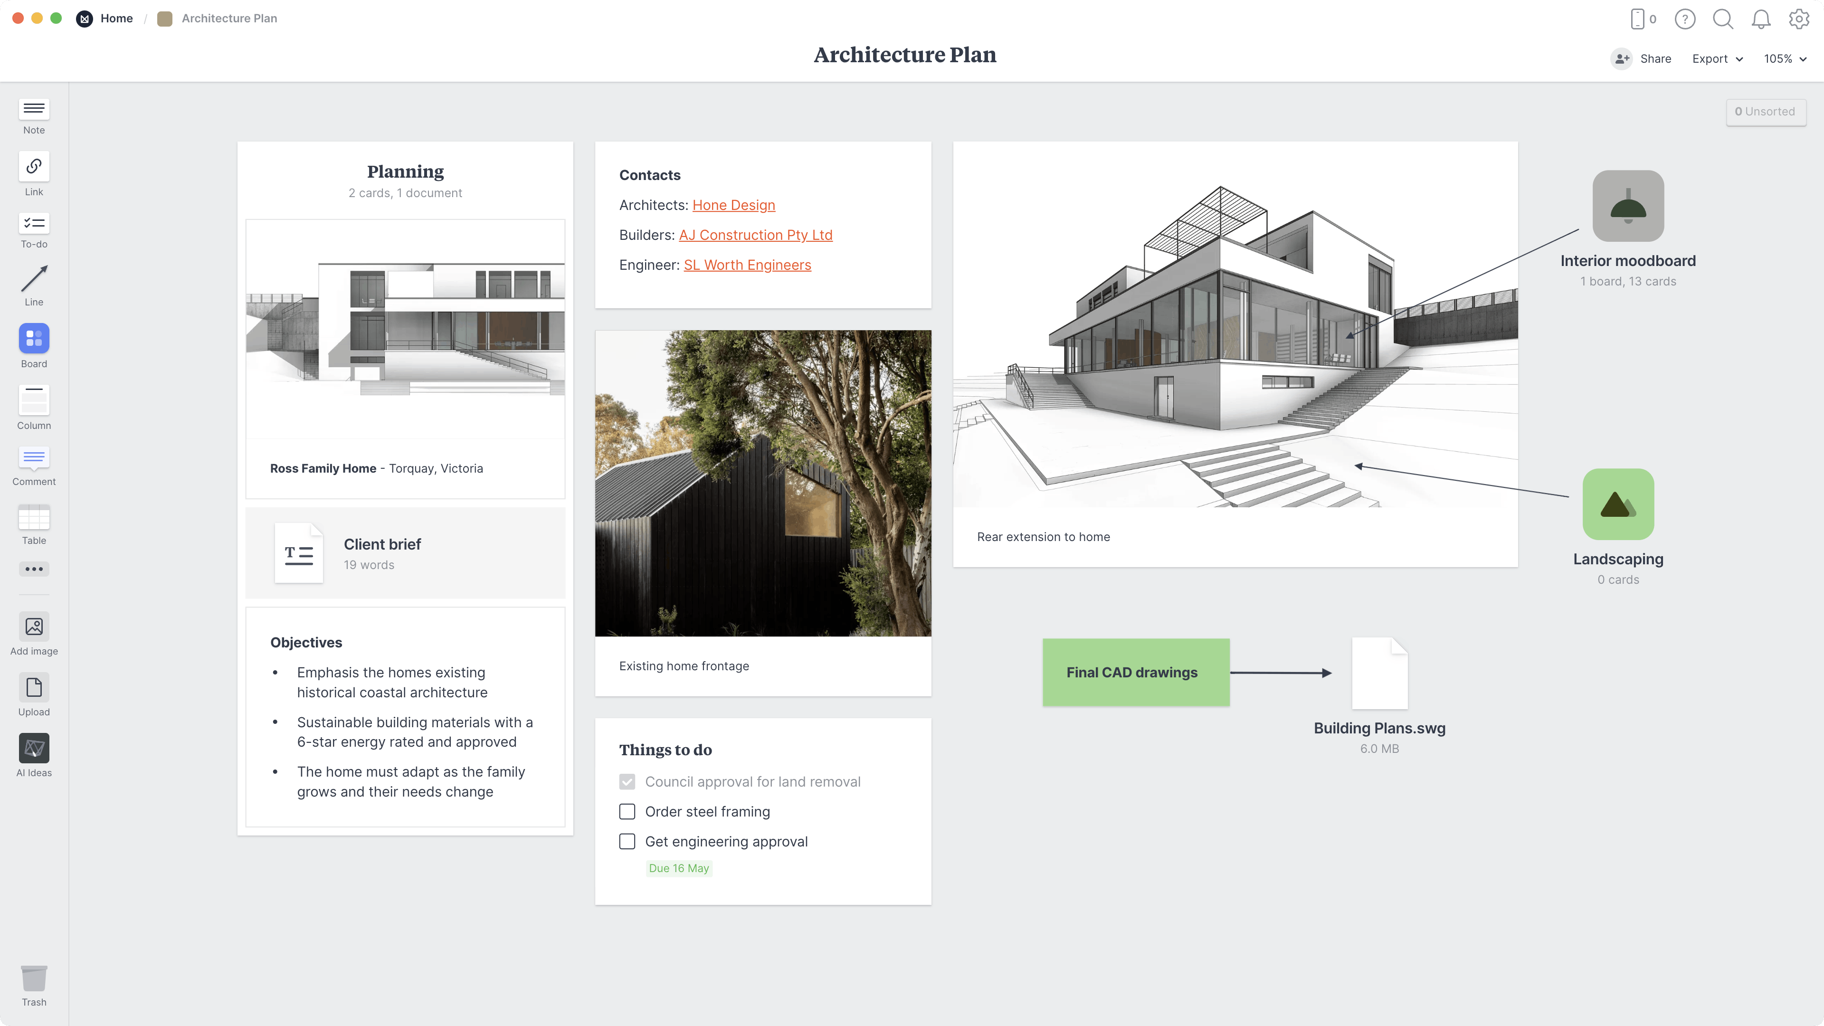Uncheck Council approval for land removal
The height and width of the screenshot is (1026, 1824).
coord(627,782)
